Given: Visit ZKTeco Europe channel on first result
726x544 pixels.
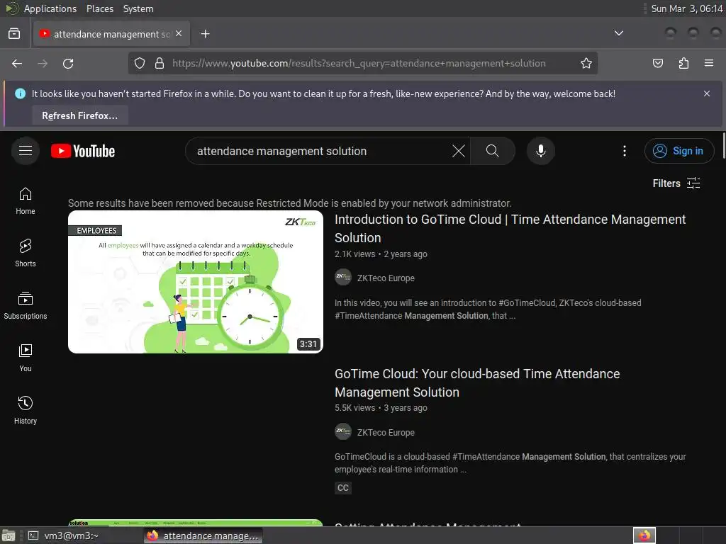Looking at the screenshot, I should click(x=386, y=278).
